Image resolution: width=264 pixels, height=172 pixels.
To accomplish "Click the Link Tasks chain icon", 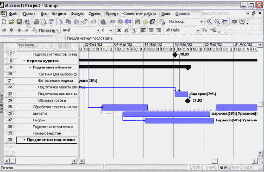I will [x=113, y=22].
